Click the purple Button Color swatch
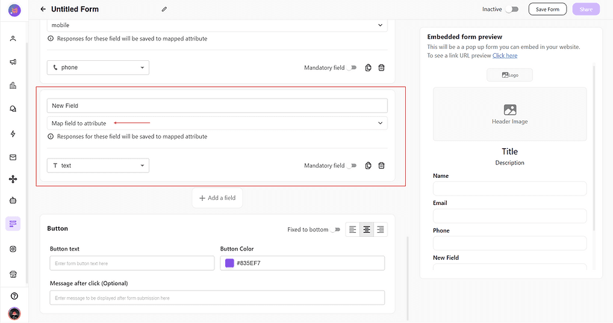613x323 pixels. 229,263
